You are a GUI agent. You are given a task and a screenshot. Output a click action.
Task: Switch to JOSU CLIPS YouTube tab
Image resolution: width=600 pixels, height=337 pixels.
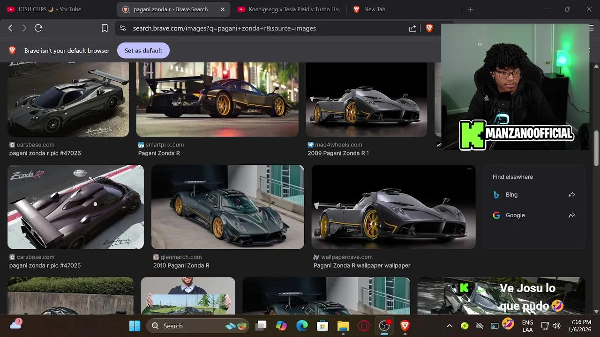click(49, 9)
